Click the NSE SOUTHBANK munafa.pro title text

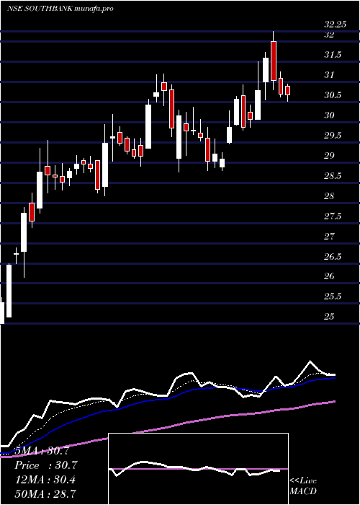click(60, 9)
